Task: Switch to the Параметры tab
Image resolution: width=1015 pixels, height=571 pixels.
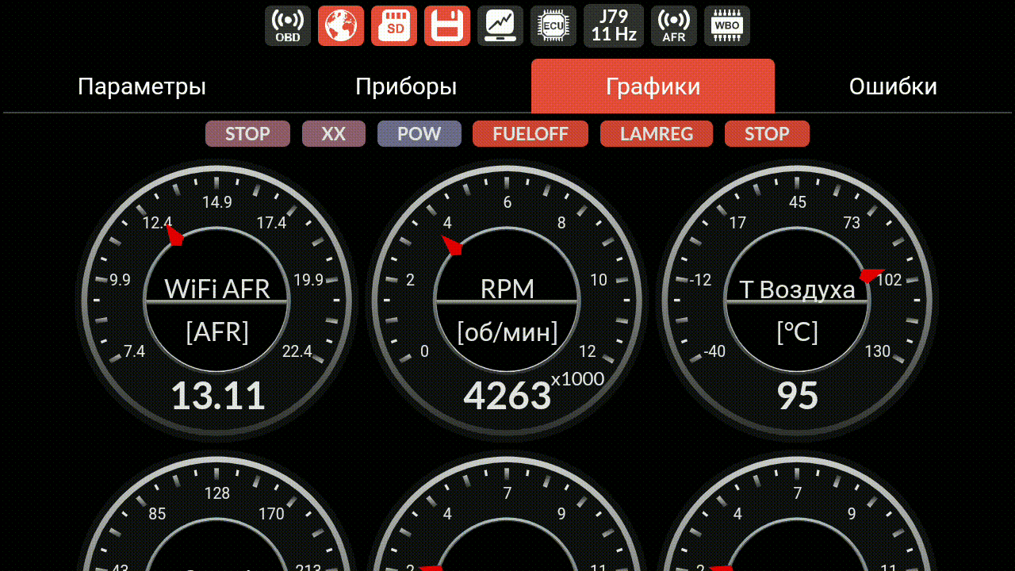Action: (142, 86)
